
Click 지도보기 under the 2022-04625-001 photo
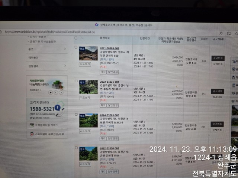point(85,98)
